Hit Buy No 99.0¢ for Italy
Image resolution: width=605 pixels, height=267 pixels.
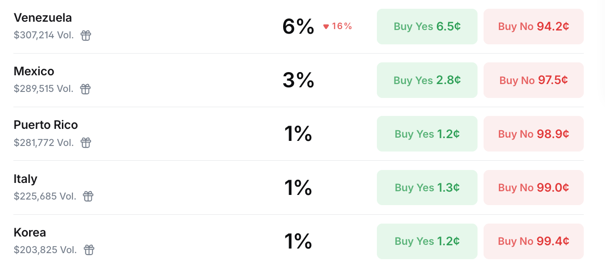(x=533, y=188)
